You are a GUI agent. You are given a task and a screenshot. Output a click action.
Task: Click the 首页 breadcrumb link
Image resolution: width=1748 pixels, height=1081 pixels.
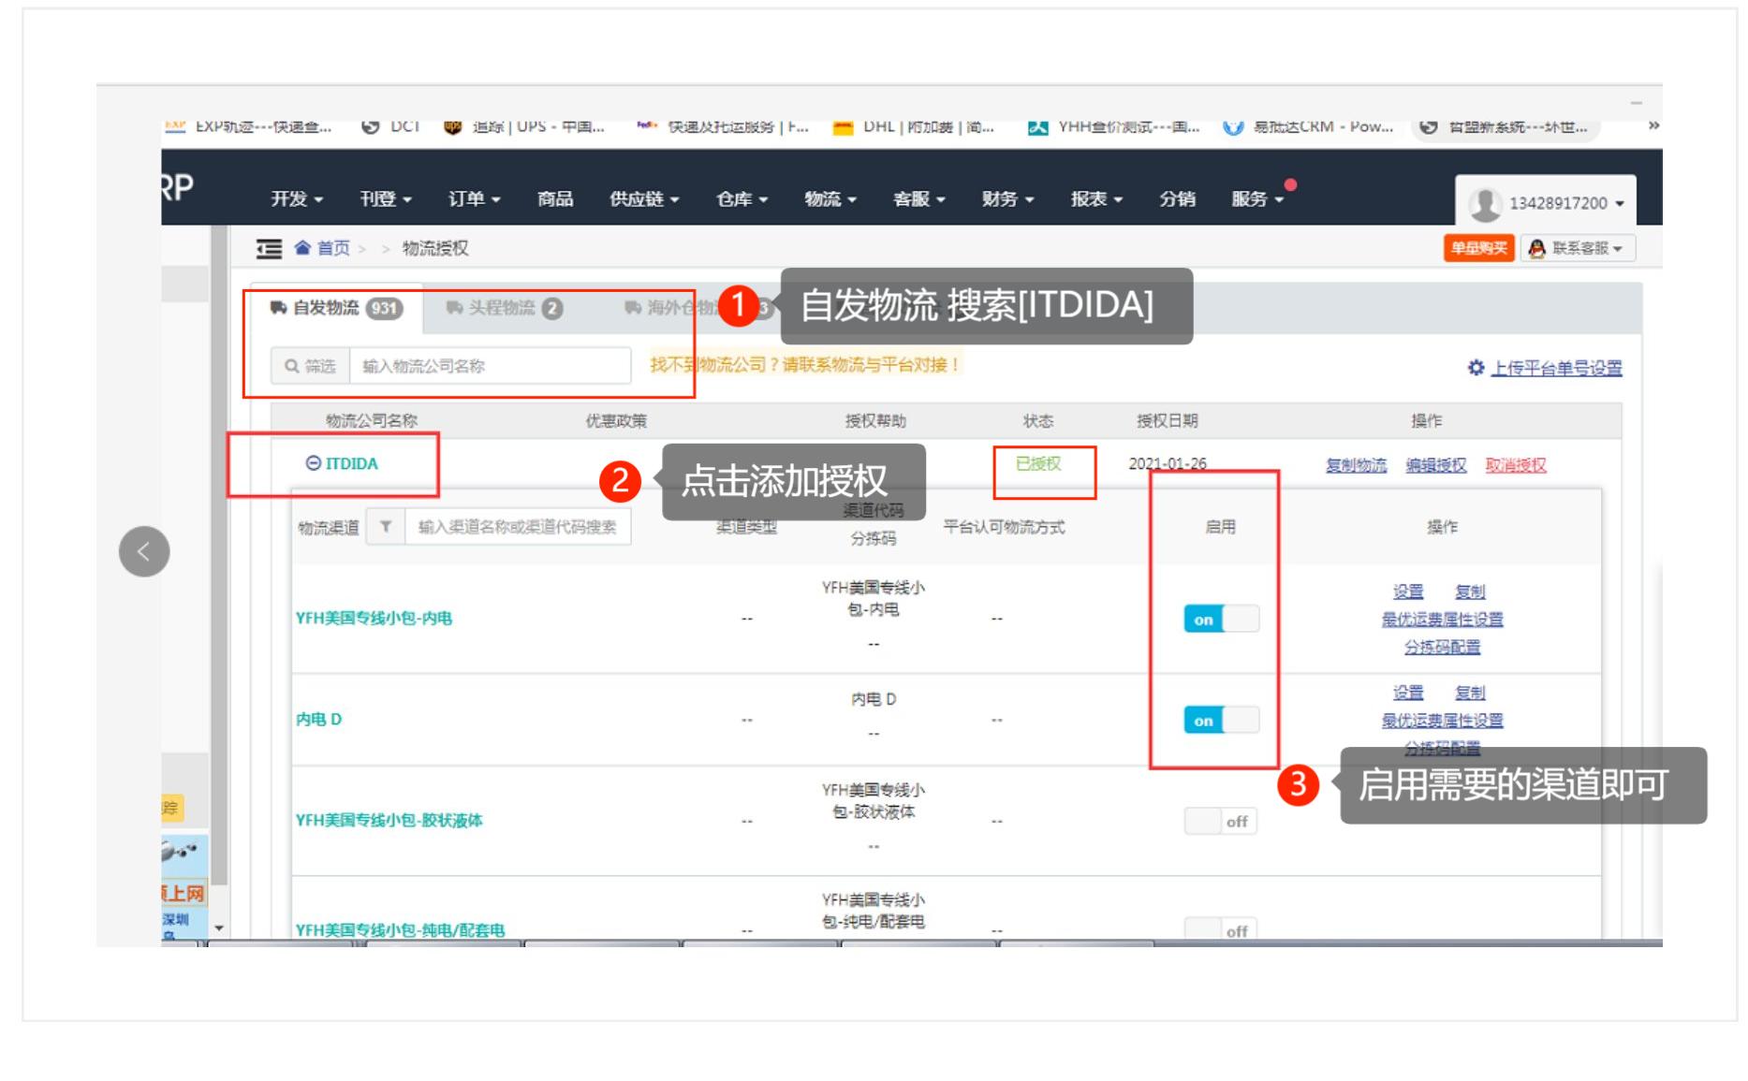pos(333,248)
